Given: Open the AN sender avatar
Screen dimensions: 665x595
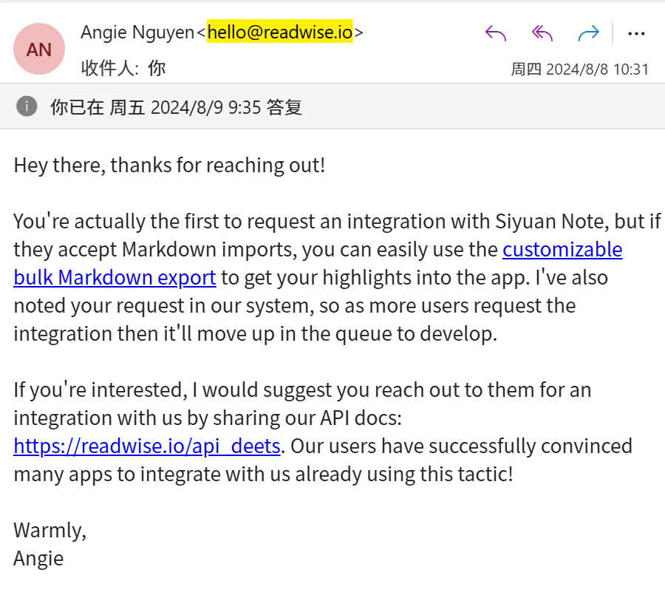Looking at the screenshot, I should (39, 49).
